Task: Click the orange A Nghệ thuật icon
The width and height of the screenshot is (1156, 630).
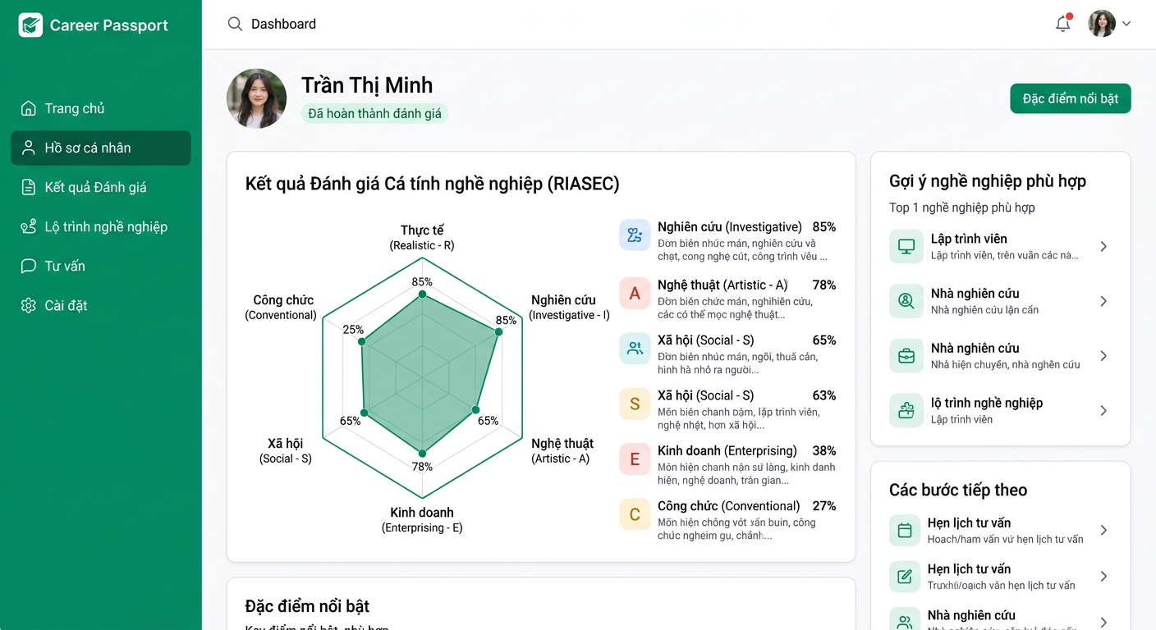Action: (634, 294)
